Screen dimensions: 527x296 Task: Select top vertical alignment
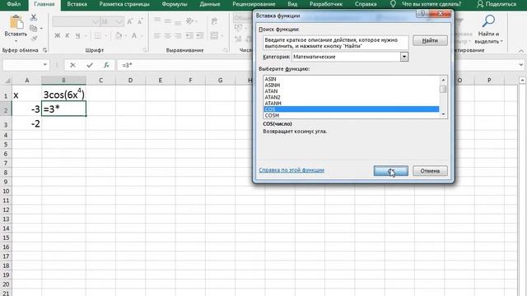click(157, 21)
